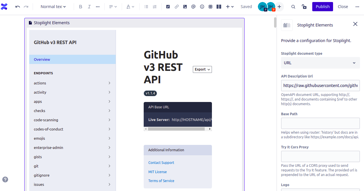This screenshot has width=364, height=191.
Task: Click the v1.1.4 version badge
Action: [x=150, y=93]
